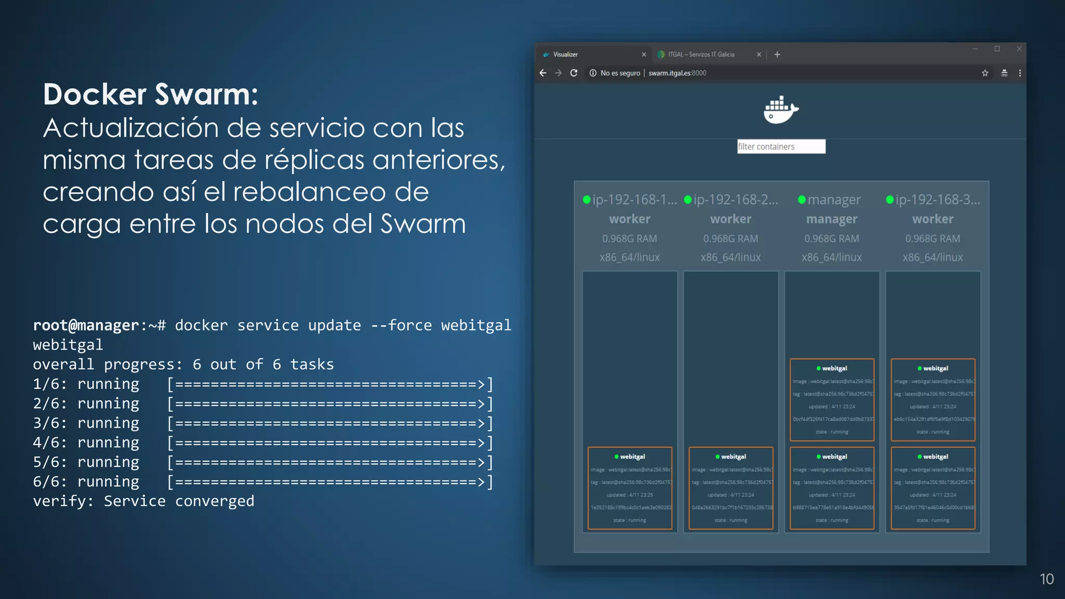The image size is (1065, 599).
Task: Bookmark the page with the star icon
Action: click(985, 73)
